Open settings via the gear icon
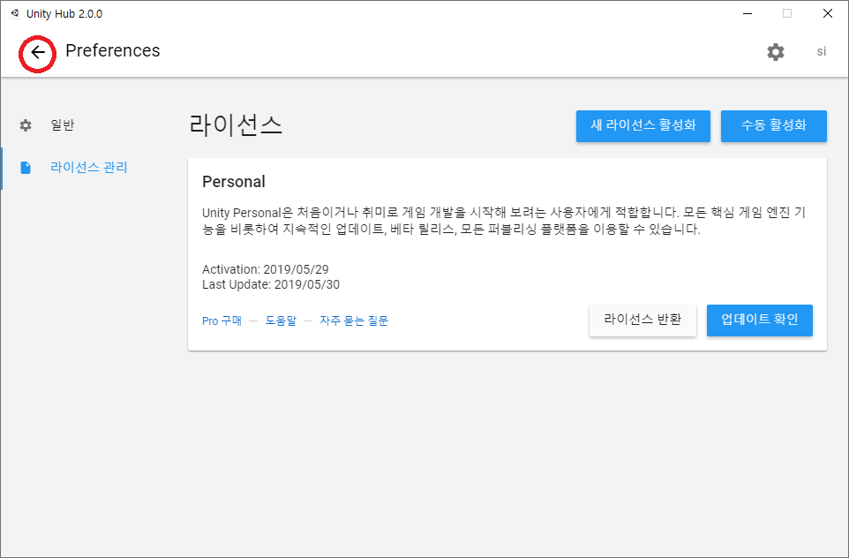Image resolution: width=849 pixels, height=558 pixels. point(776,52)
